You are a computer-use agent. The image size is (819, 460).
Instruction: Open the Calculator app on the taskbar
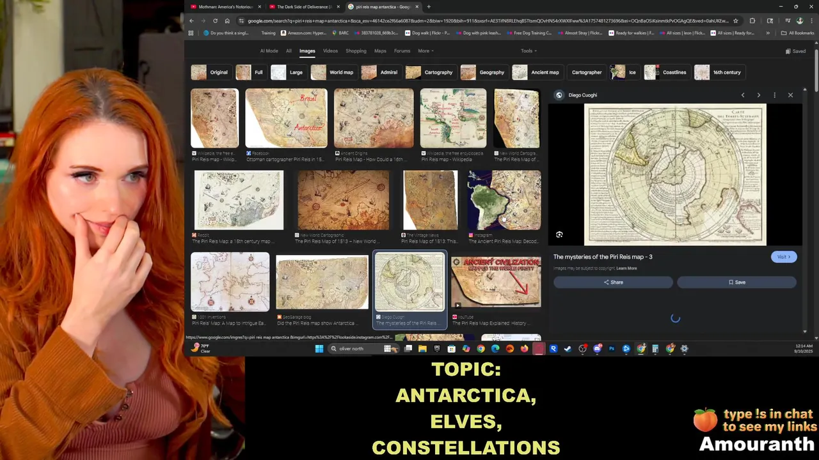pos(655,349)
